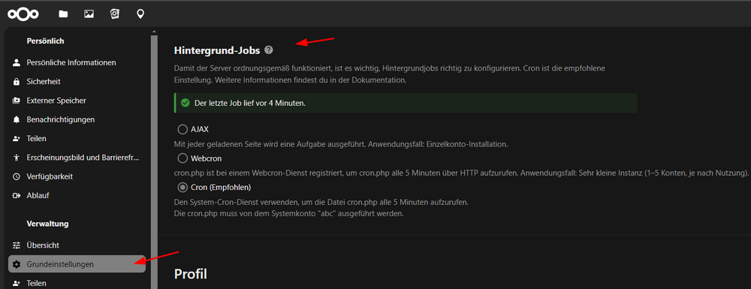The width and height of the screenshot is (751, 289).
Task: Select the Webcron radio button
Action: [182, 158]
